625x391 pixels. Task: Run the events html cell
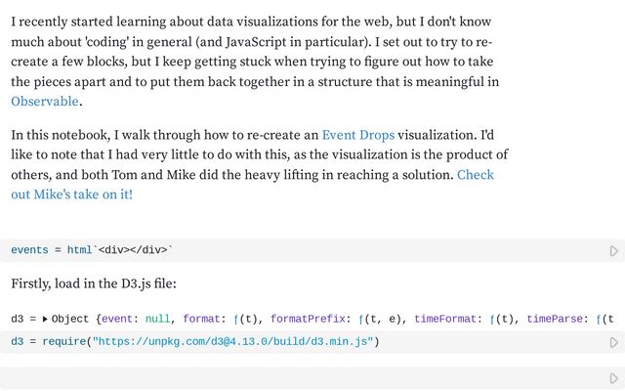(x=613, y=251)
